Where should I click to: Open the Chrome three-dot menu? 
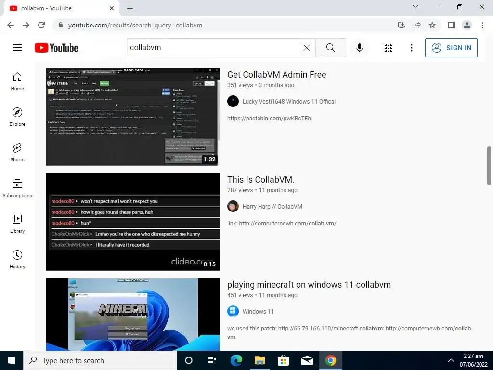point(482,25)
